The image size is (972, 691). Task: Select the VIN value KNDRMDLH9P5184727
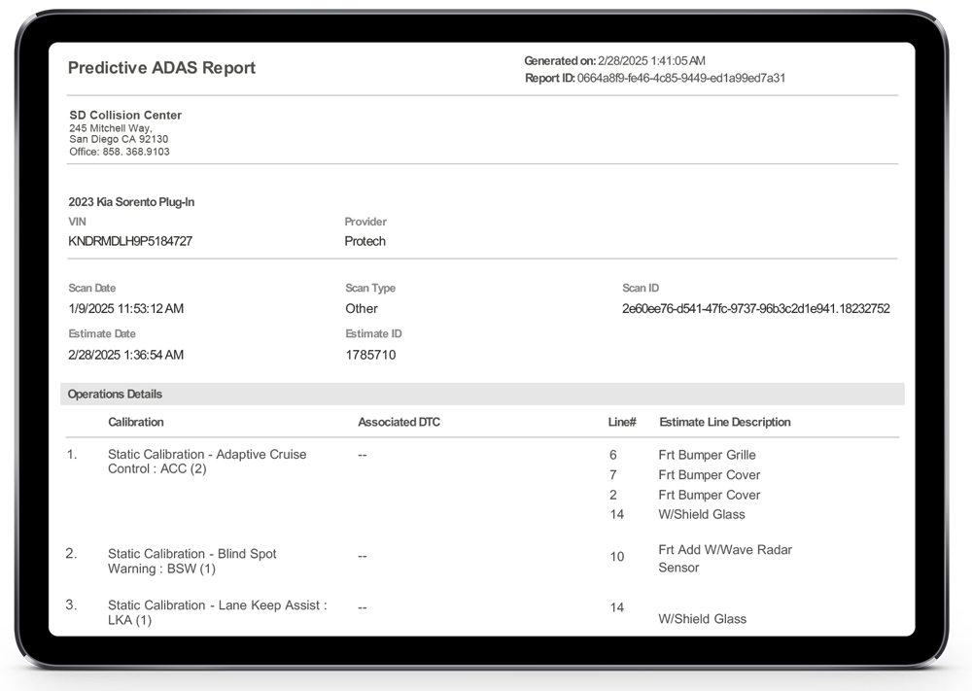coord(130,241)
